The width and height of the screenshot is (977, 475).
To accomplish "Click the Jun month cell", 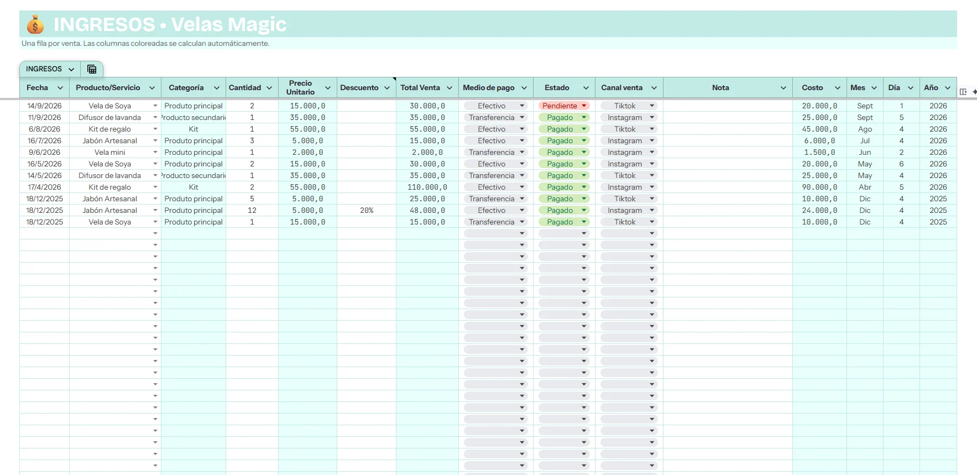I will pyautogui.click(x=865, y=152).
